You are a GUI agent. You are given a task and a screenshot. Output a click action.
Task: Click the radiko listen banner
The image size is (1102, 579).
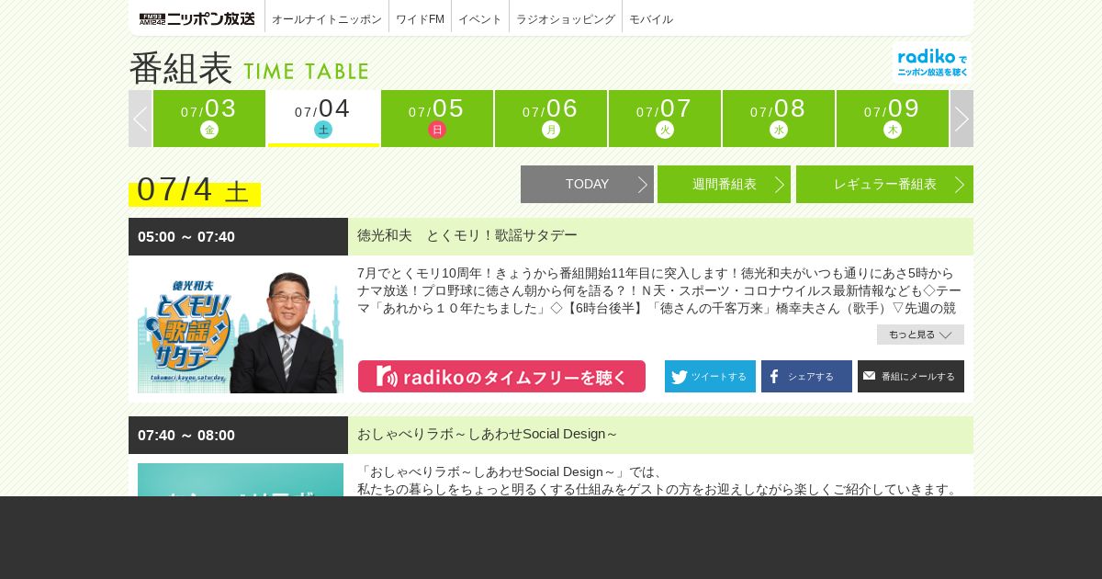(932, 62)
